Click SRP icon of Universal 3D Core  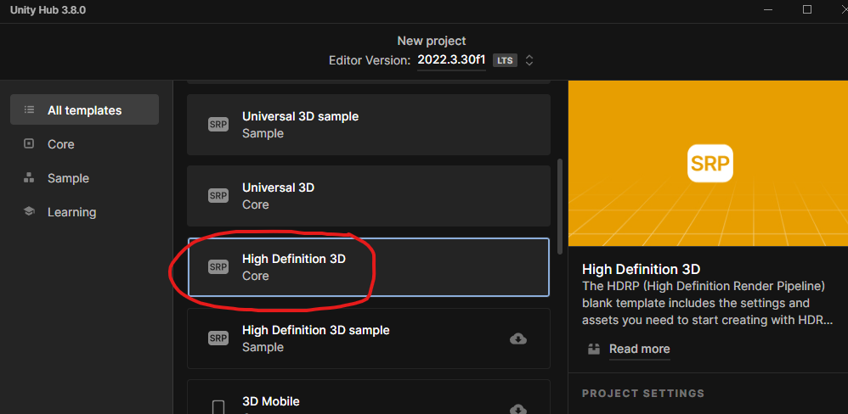(218, 196)
